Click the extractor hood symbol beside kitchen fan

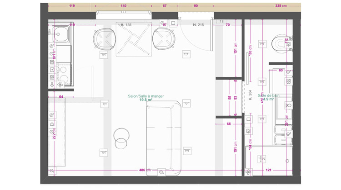(52, 84)
